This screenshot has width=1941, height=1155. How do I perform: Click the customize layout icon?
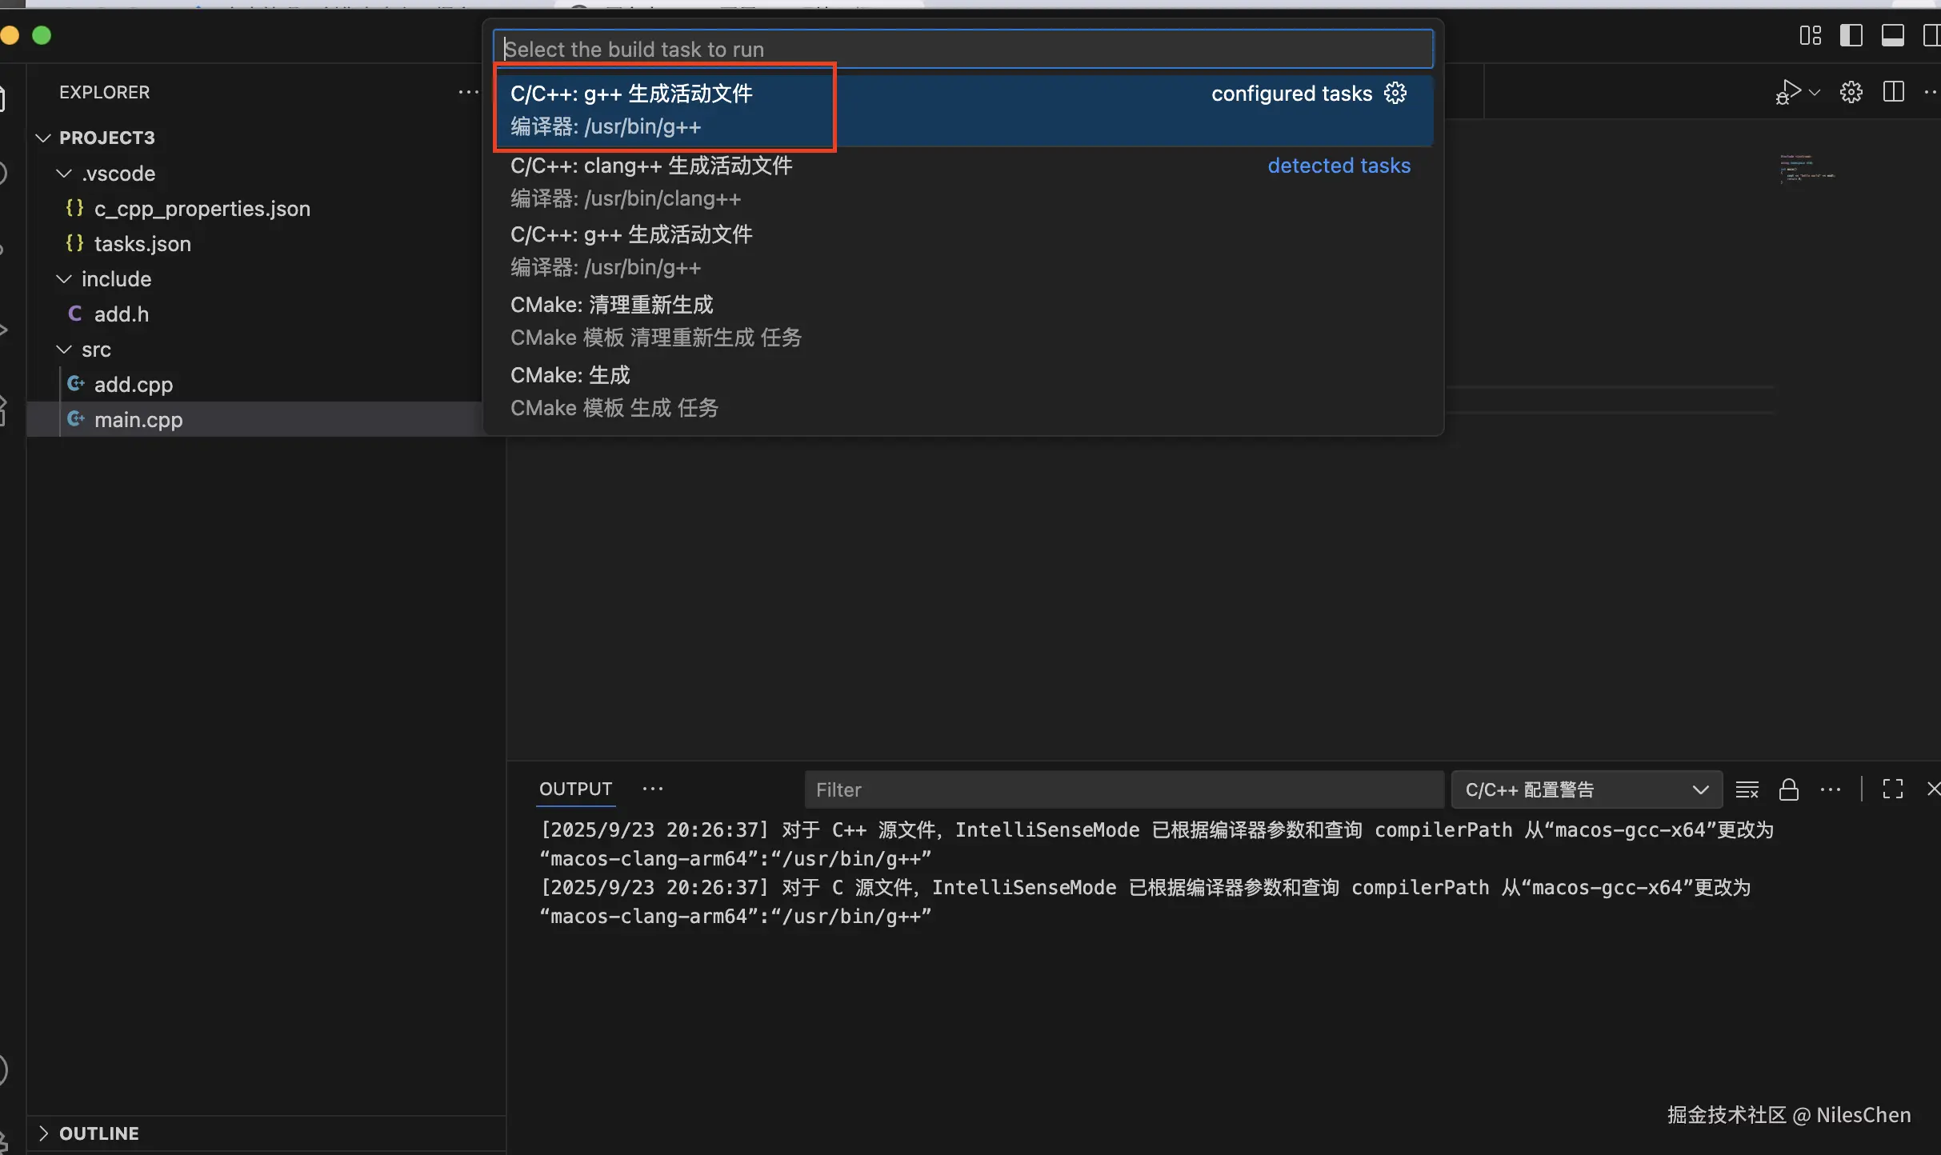pos(1810,35)
